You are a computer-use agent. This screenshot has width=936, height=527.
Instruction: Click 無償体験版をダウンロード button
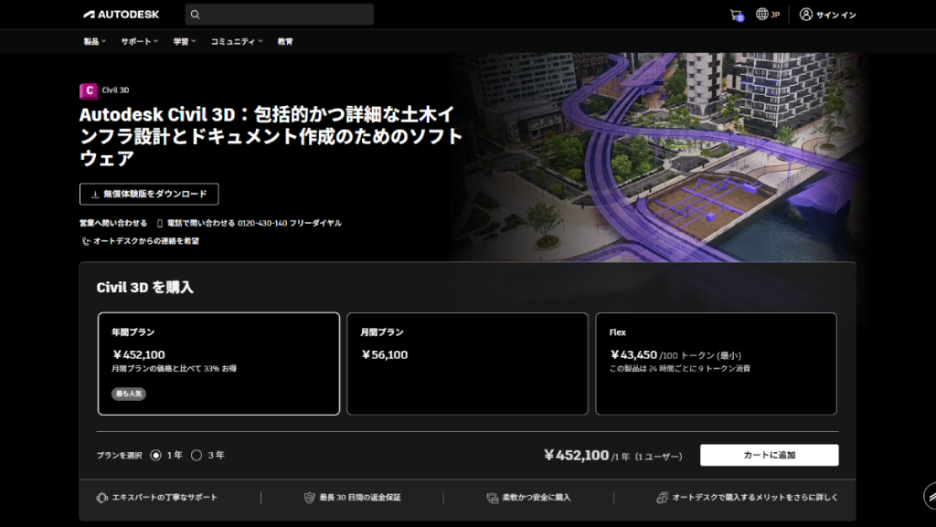[x=149, y=195]
